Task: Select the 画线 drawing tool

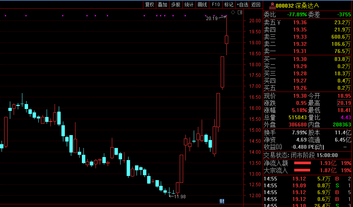Action: tap(202, 5)
